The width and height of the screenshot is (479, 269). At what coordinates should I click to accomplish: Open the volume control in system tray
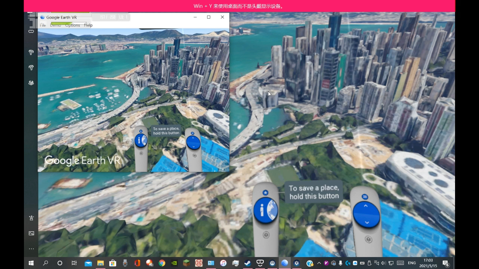pos(383,263)
